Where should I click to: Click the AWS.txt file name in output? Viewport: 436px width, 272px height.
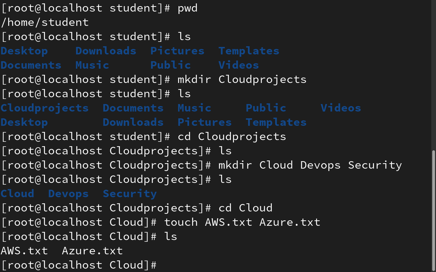24,251
